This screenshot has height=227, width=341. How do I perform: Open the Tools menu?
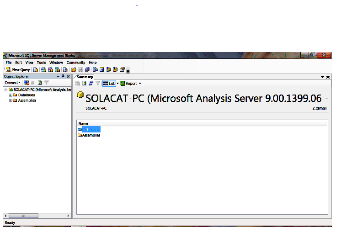pos(41,63)
